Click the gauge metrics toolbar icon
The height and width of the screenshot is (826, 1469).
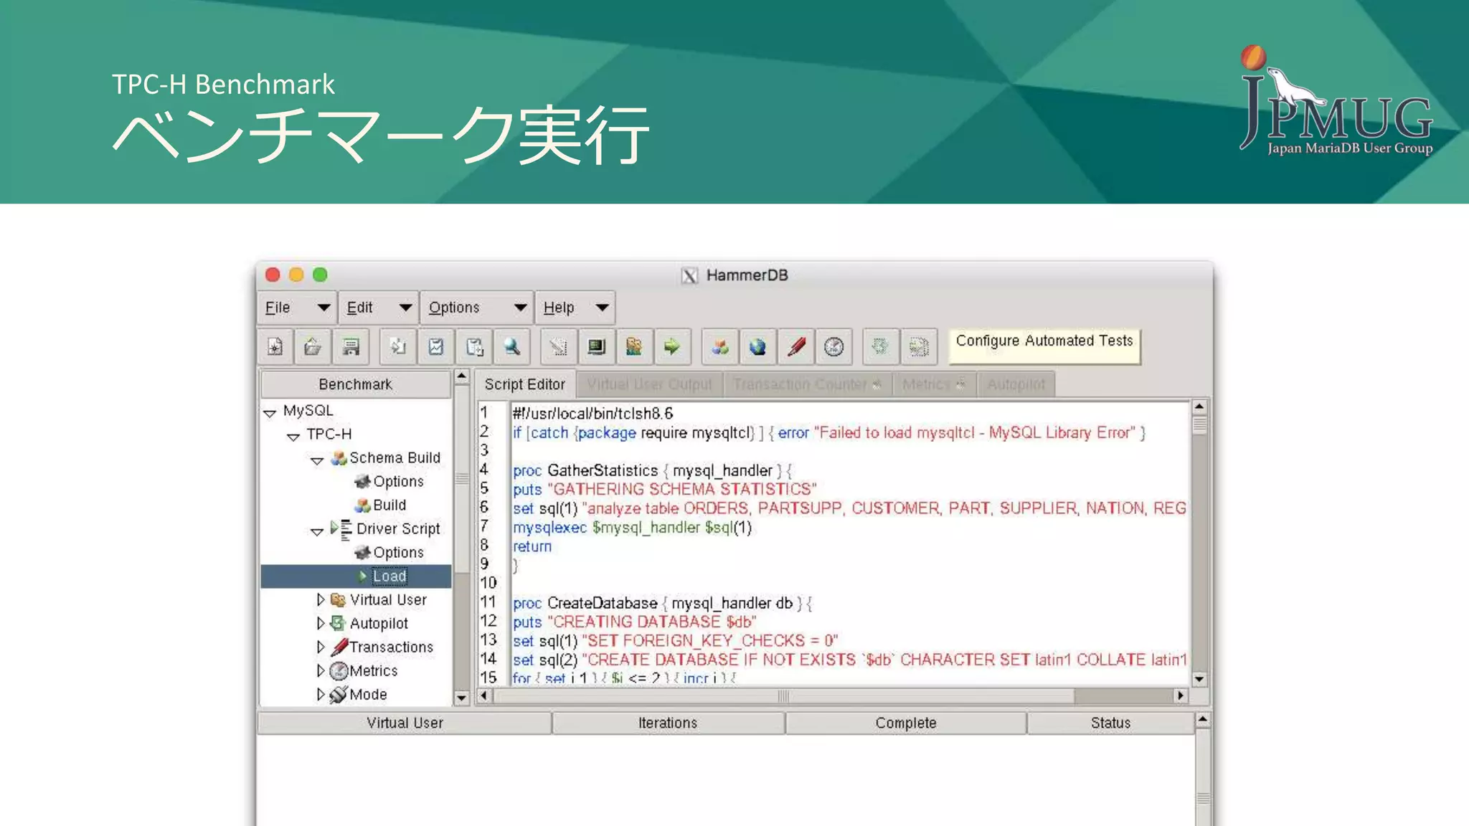click(x=834, y=347)
